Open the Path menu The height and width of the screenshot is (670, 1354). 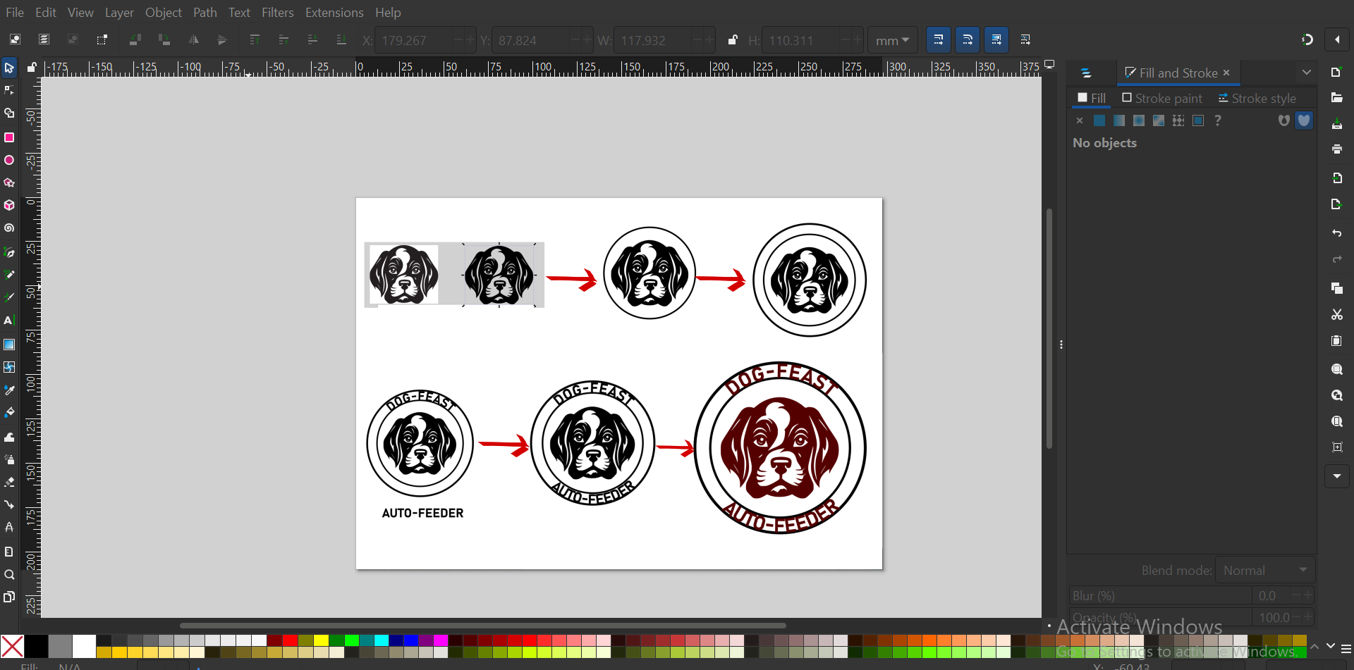coord(205,13)
